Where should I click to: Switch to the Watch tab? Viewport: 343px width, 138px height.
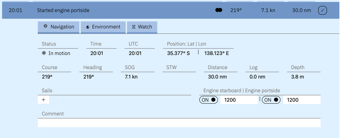point(142,27)
